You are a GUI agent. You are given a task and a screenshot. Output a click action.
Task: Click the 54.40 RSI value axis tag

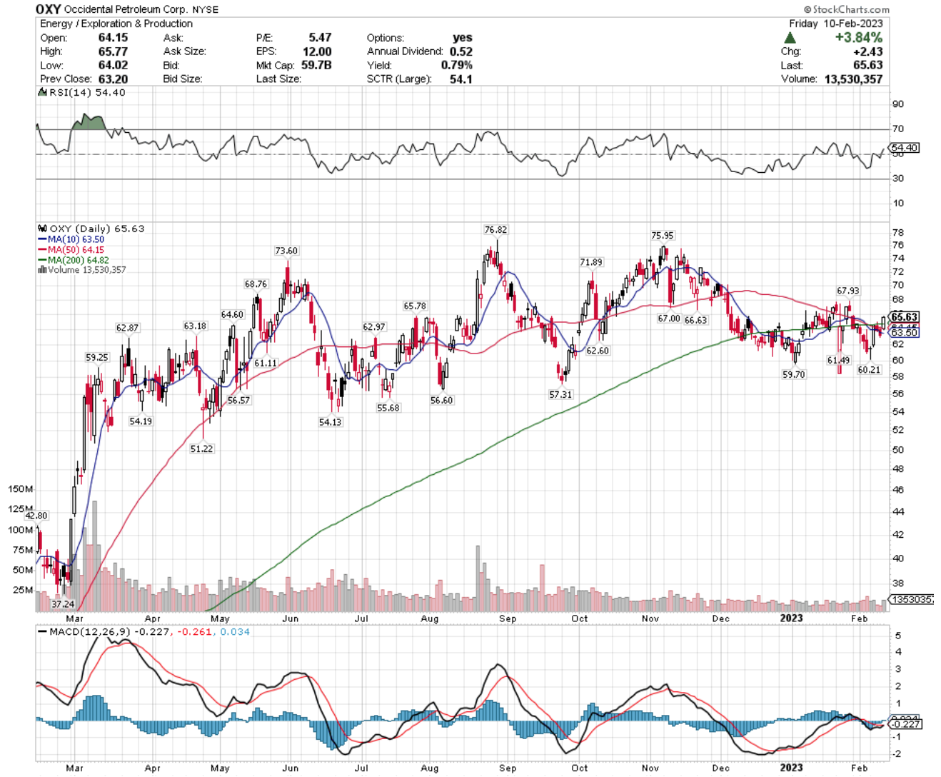click(904, 149)
